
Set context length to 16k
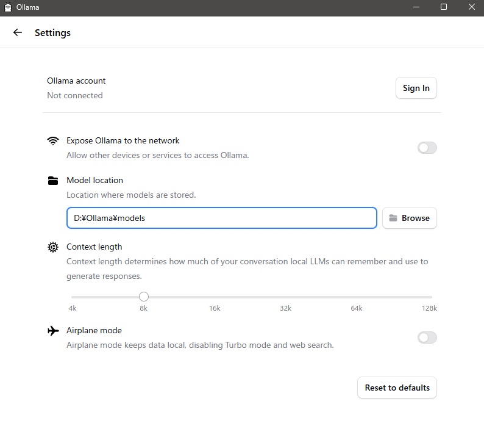tap(215, 308)
